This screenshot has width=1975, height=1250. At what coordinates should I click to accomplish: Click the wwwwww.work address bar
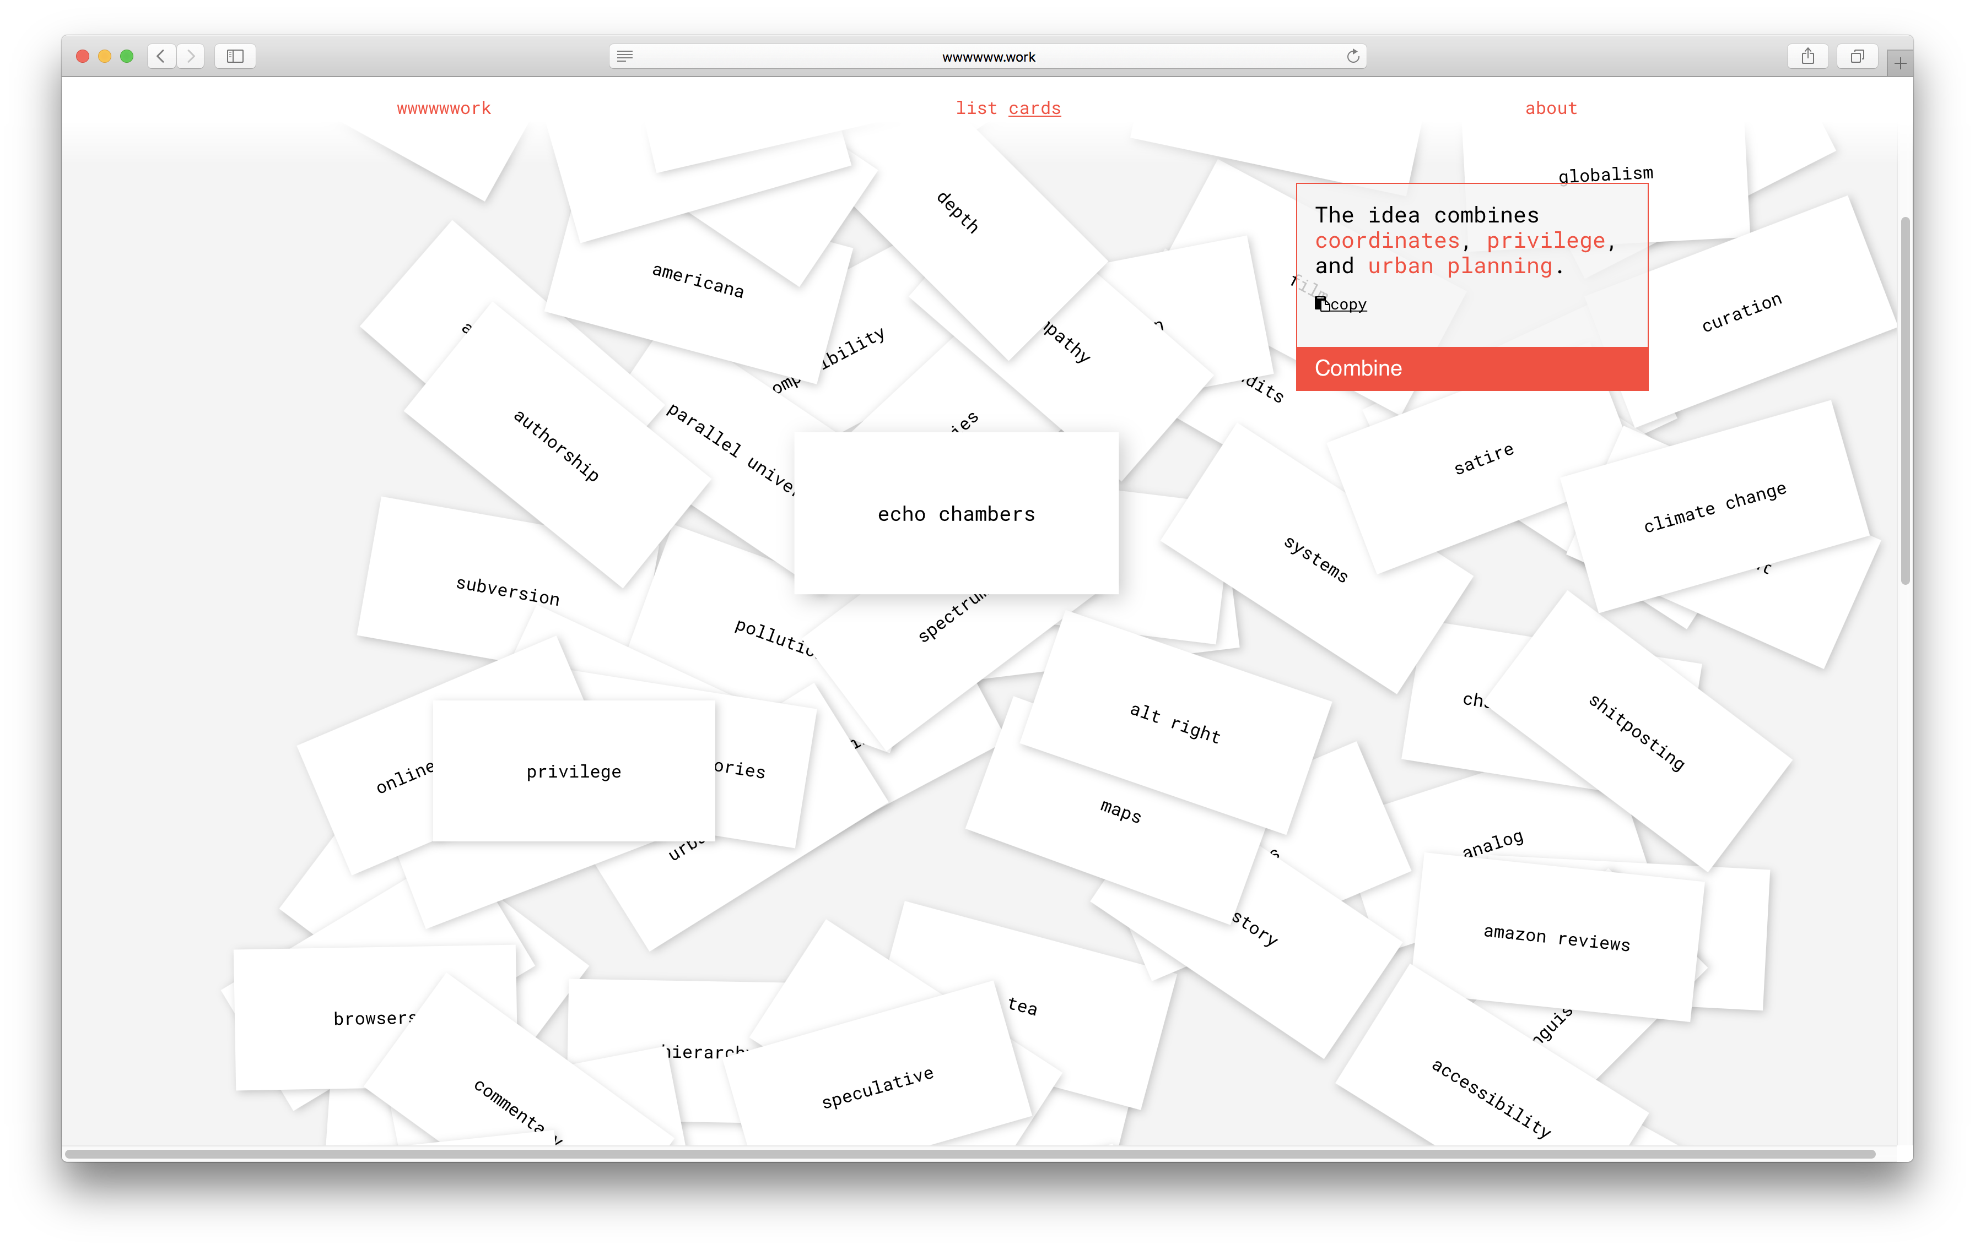click(x=988, y=57)
